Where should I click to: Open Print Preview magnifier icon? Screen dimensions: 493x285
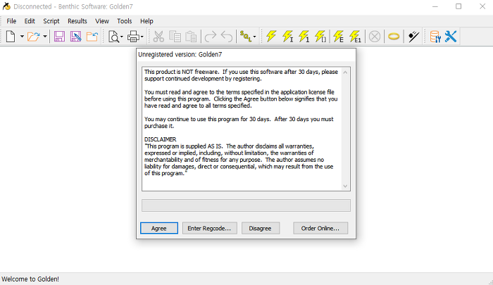coord(113,37)
